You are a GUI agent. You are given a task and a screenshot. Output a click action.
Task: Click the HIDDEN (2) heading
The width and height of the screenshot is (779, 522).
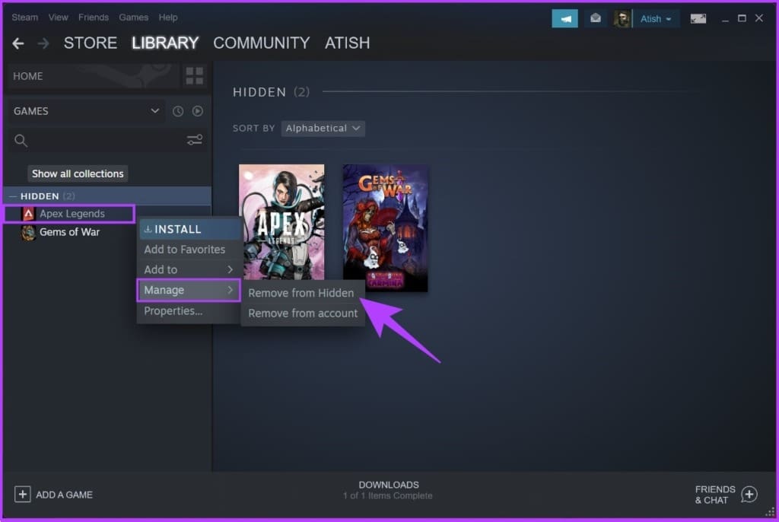tap(272, 92)
